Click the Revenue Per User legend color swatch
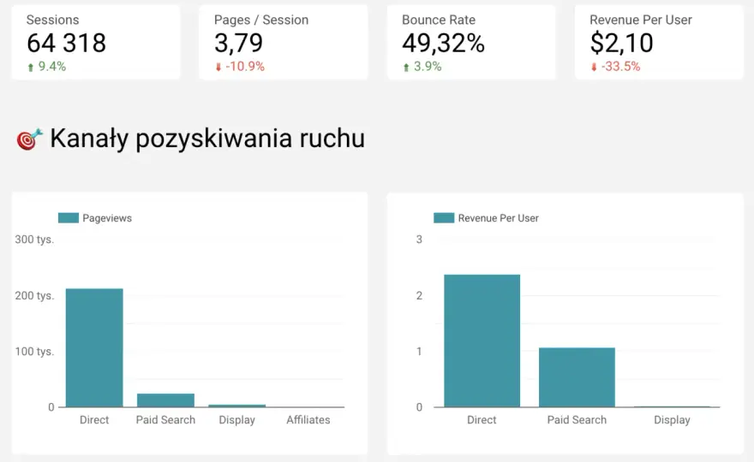Viewport: 754px width, 462px height. point(444,218)
